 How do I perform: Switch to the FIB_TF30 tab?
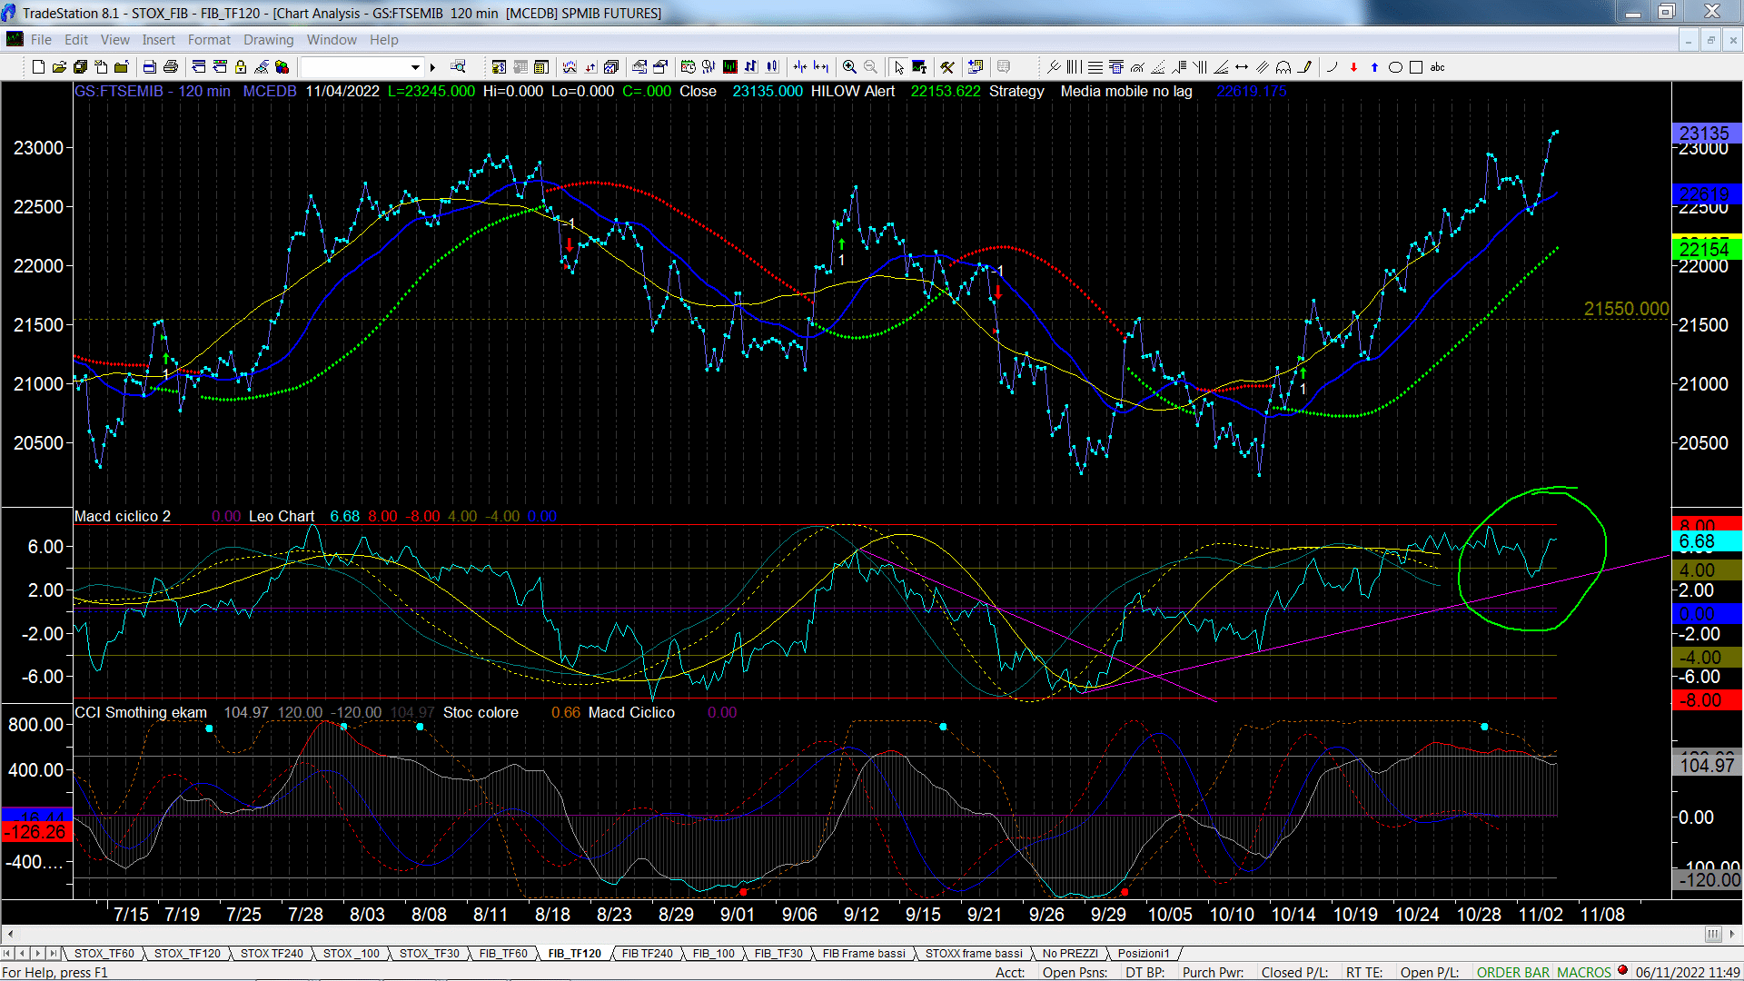pyautogui.click(x=778, y=954)
